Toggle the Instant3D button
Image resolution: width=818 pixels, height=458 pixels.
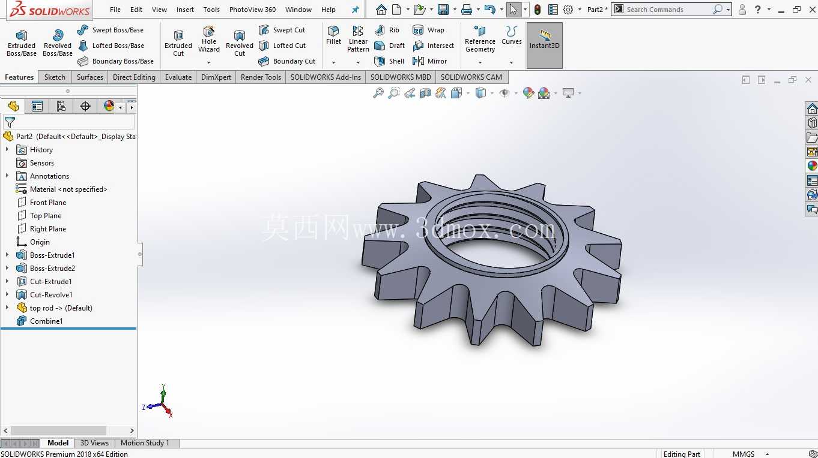click(x=545, y=46)
